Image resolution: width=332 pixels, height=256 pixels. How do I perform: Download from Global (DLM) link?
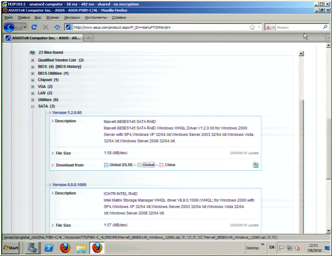[x=121, y=165]
